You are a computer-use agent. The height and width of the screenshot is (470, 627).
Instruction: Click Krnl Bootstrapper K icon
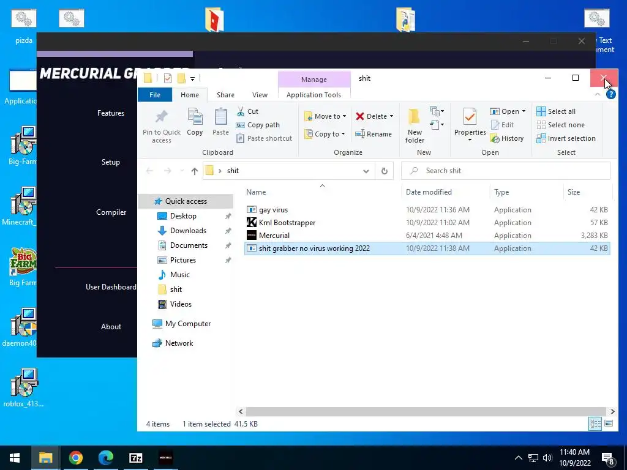point(252,223)
